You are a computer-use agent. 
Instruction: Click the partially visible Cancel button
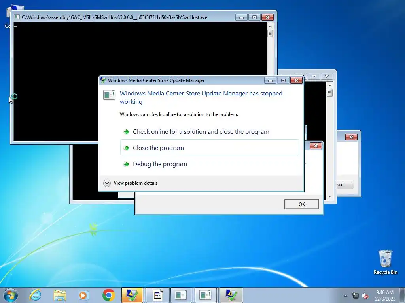345,185
